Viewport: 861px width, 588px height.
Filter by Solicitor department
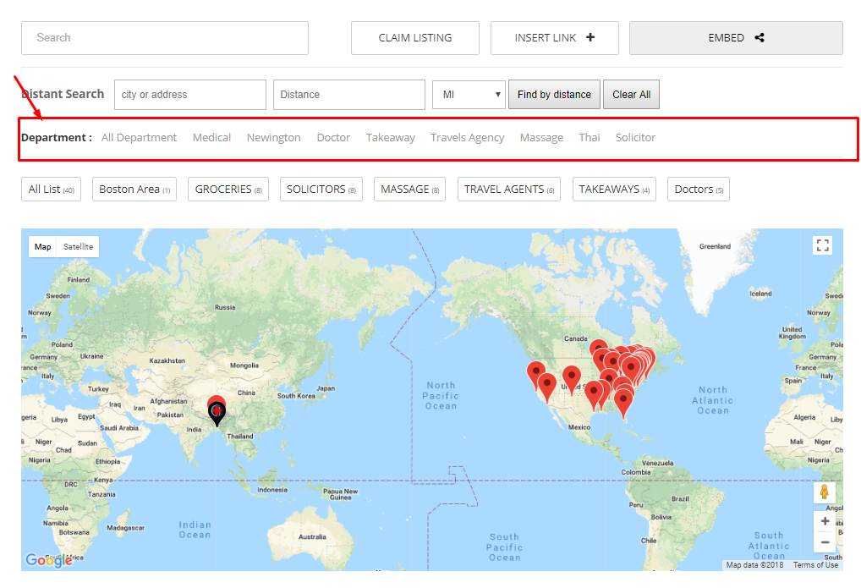pos(635,137)
